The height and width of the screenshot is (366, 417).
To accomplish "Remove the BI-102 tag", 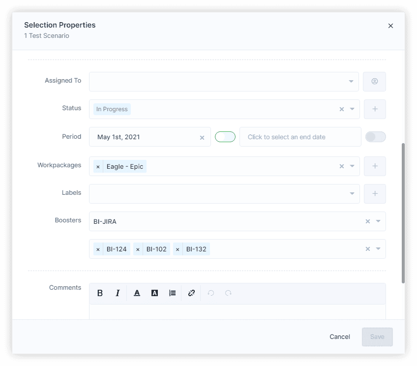I will 138,249.
